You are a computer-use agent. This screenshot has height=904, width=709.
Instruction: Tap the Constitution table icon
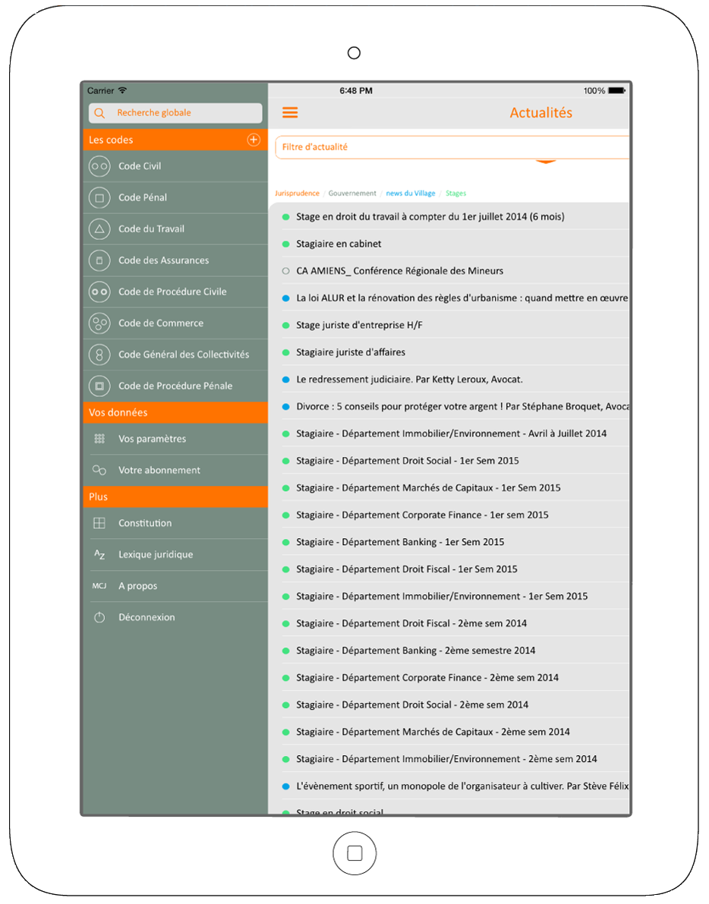tap(99, 523)
